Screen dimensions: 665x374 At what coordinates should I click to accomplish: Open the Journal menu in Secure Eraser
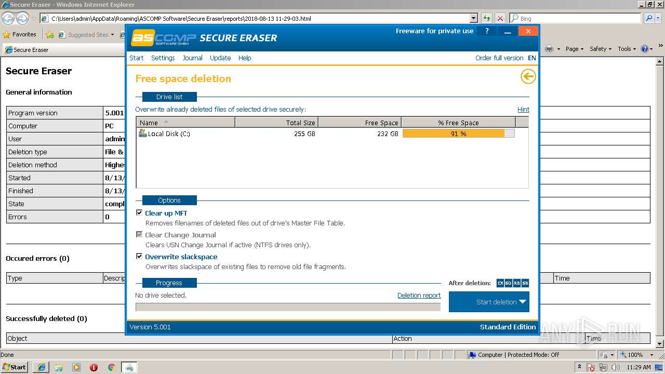coord(192,58)
